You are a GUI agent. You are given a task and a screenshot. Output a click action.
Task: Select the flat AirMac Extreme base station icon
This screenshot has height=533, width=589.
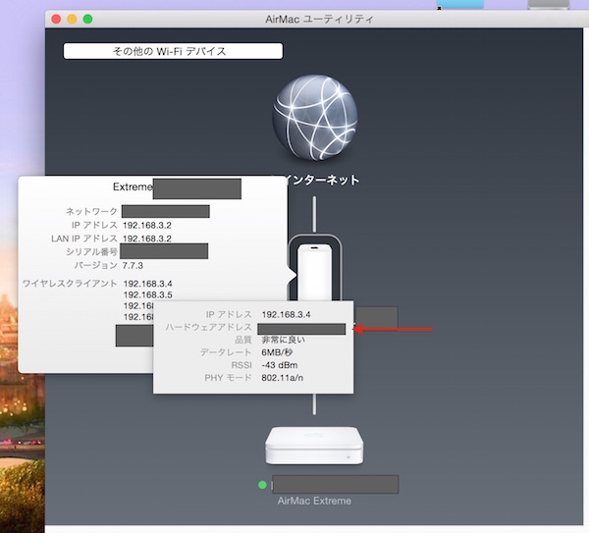tap(314, 447)
